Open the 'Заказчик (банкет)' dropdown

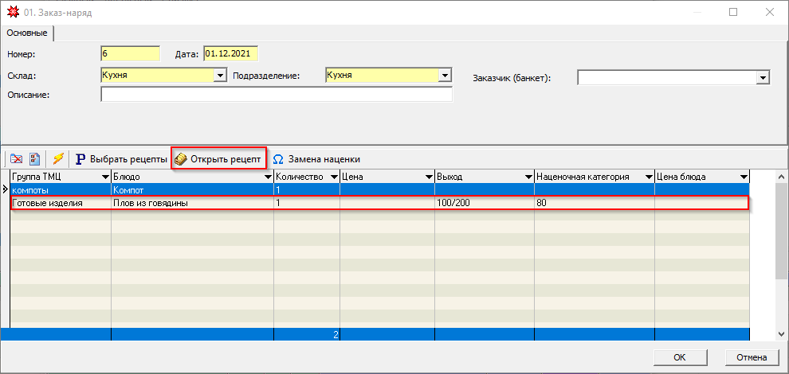click(x=763, y=78)
